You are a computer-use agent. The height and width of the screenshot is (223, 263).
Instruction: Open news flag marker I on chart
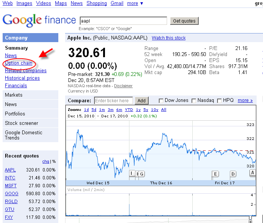coord(132,173)
